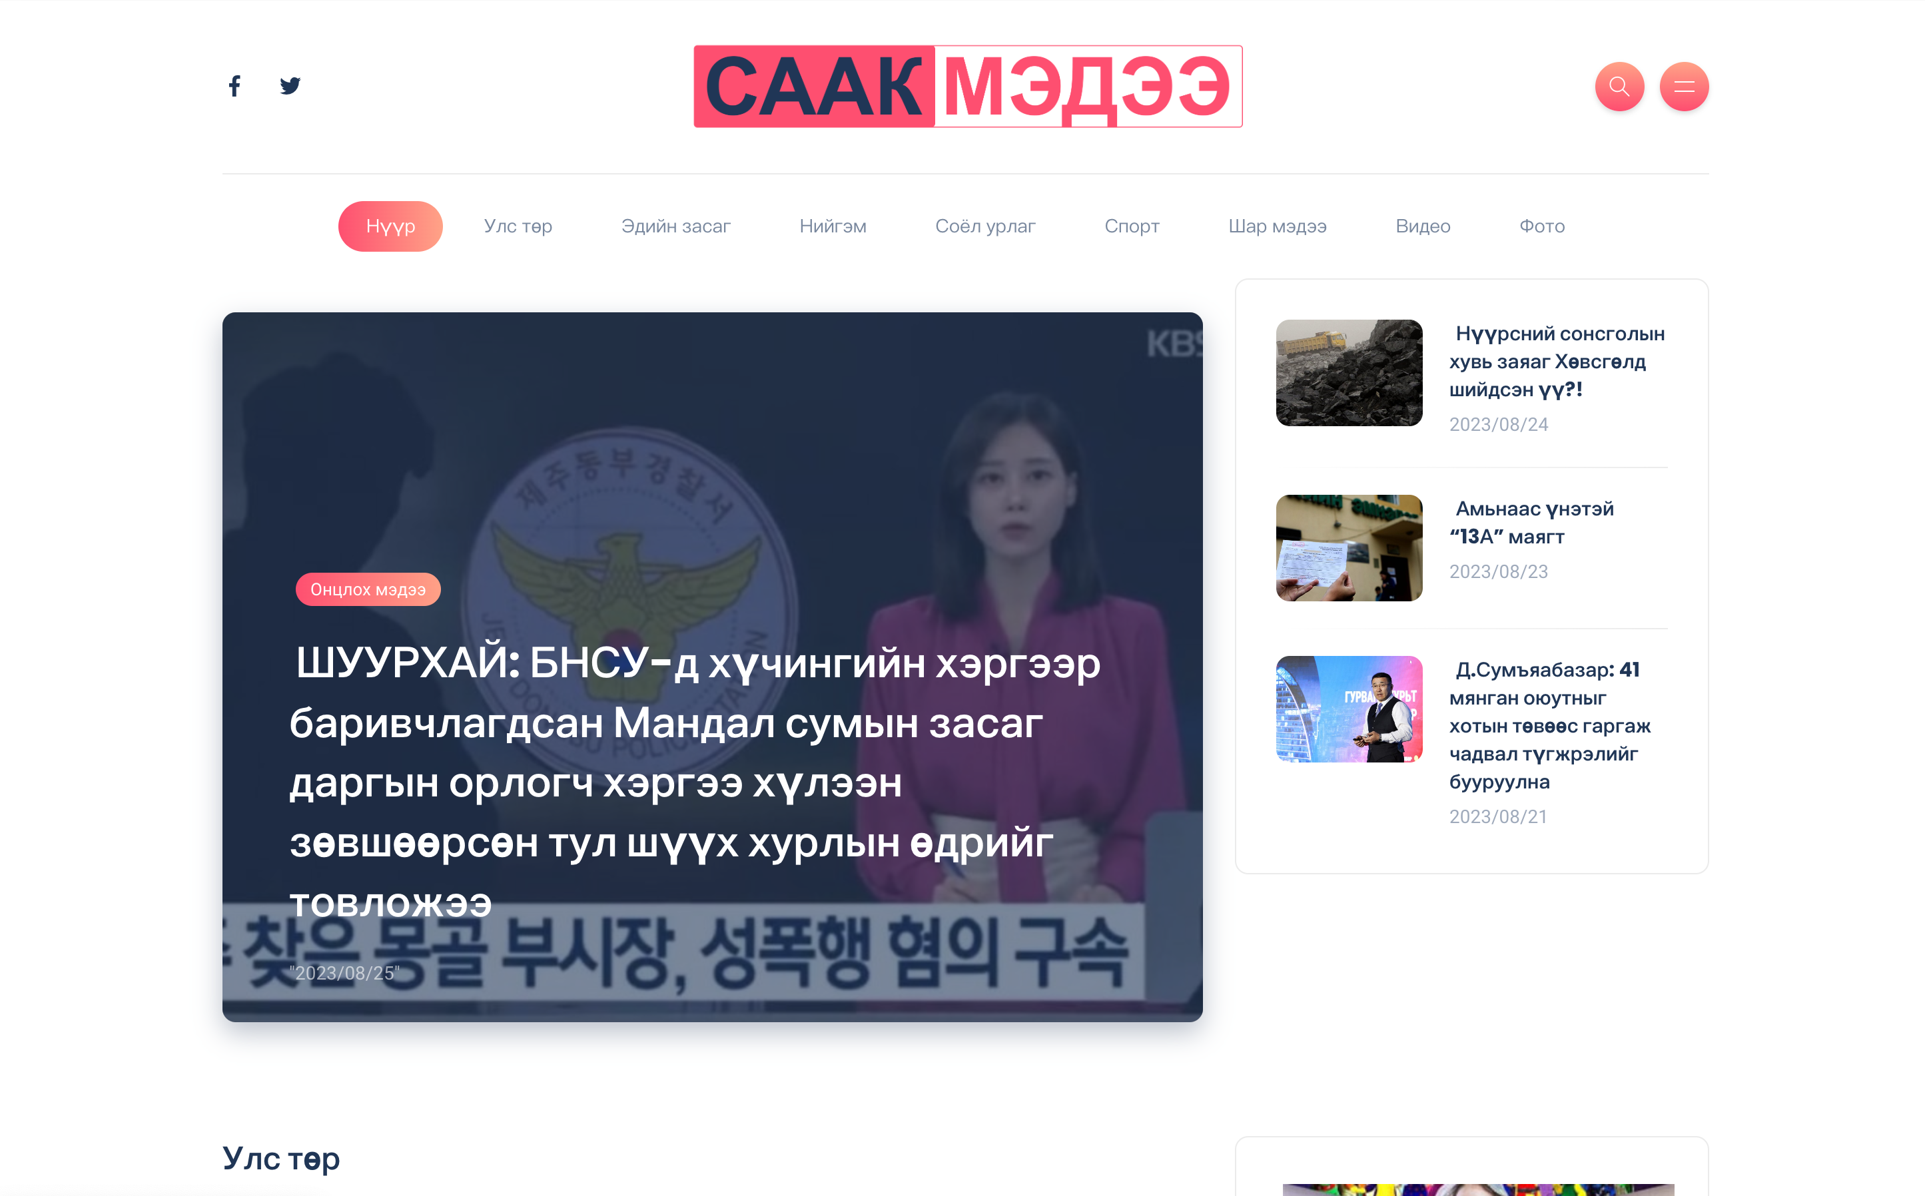1925x1196 pixels.
Task: Switch to the Улс төр section
Action: click(518, 226)
